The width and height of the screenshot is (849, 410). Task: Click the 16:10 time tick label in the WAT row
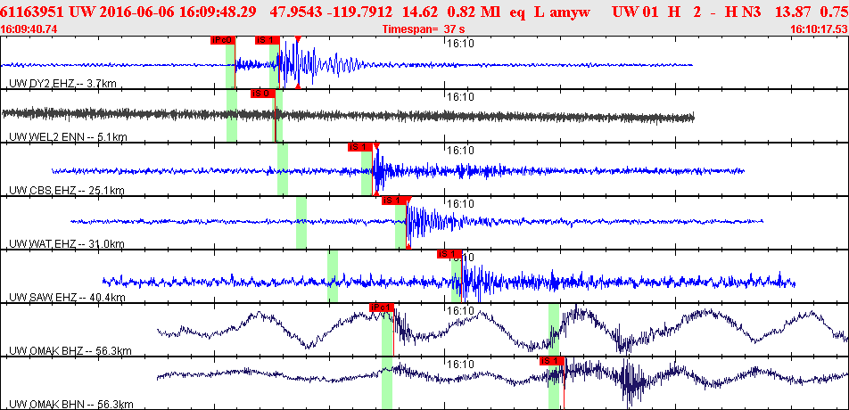459,204
